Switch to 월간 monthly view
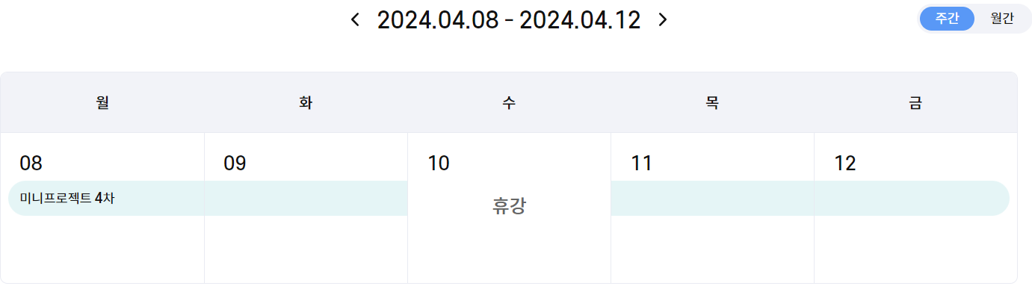The height and width of the screenshot is (286, 1032). click(x=1002, y=19)
